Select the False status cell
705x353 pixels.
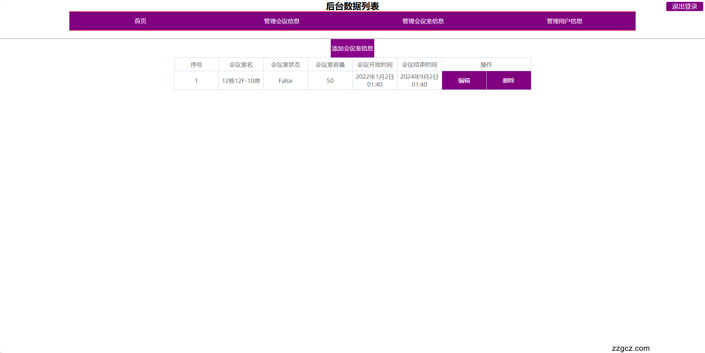285,80
